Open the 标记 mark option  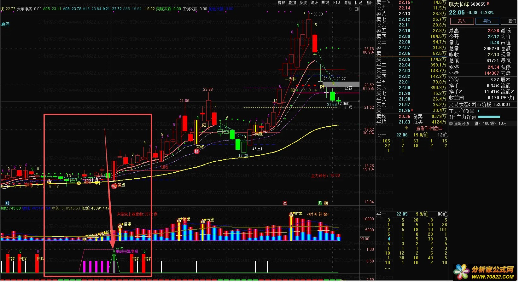tap(358, 3)
